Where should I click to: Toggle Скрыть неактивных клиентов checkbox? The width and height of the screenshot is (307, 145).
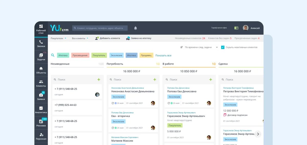point(223,47)
